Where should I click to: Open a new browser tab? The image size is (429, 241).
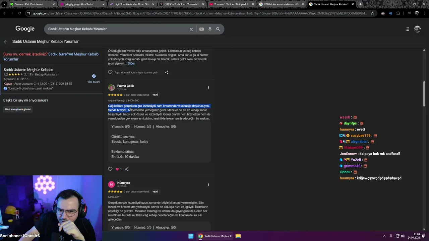(x=360, y=4)
